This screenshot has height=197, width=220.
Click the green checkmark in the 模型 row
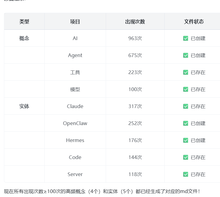(186, 89)
